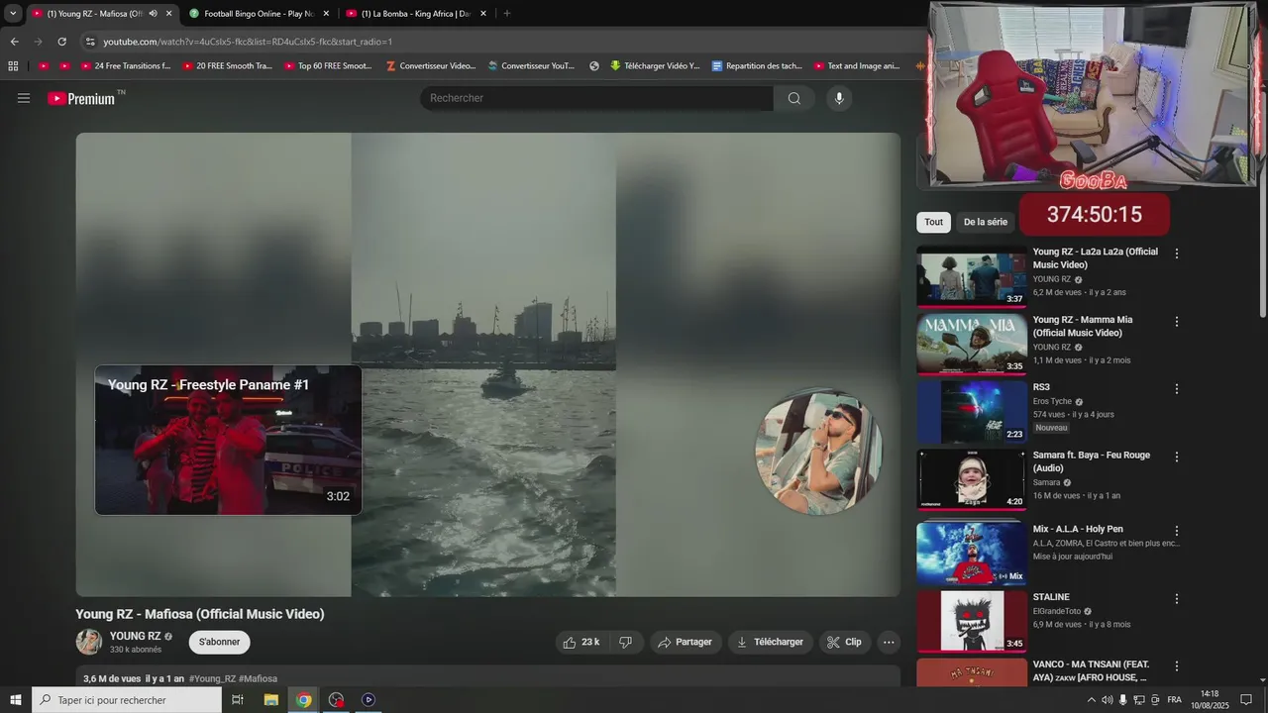The width and height of the screenshot is (1268, 713).
Task: Click the #Young_RZ hashtag
Action: click(212, 678)
